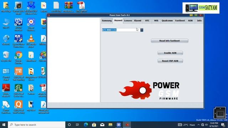Click inside the white log panel
Image resolution: width=228 pixels, height=128 pixels.
74,60
